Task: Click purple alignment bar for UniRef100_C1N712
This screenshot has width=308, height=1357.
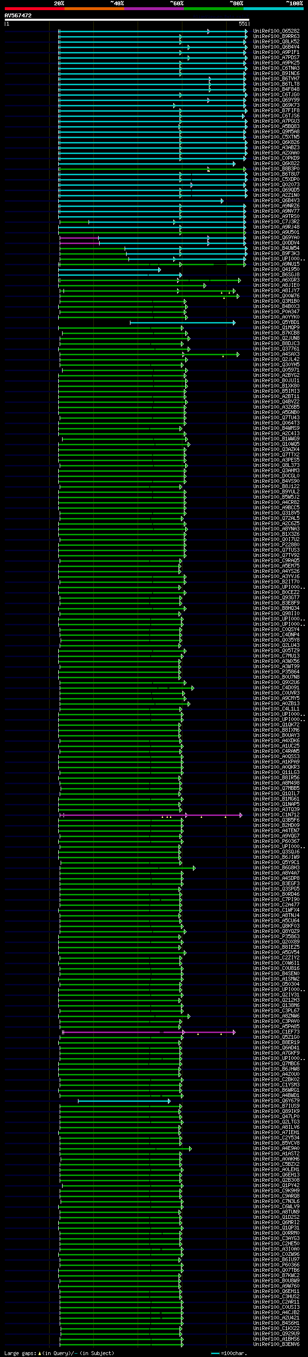Action: pos(151,815)
